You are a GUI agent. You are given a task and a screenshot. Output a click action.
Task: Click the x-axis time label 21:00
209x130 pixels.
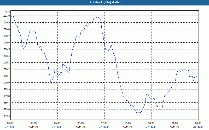click(x=175, y=123)
